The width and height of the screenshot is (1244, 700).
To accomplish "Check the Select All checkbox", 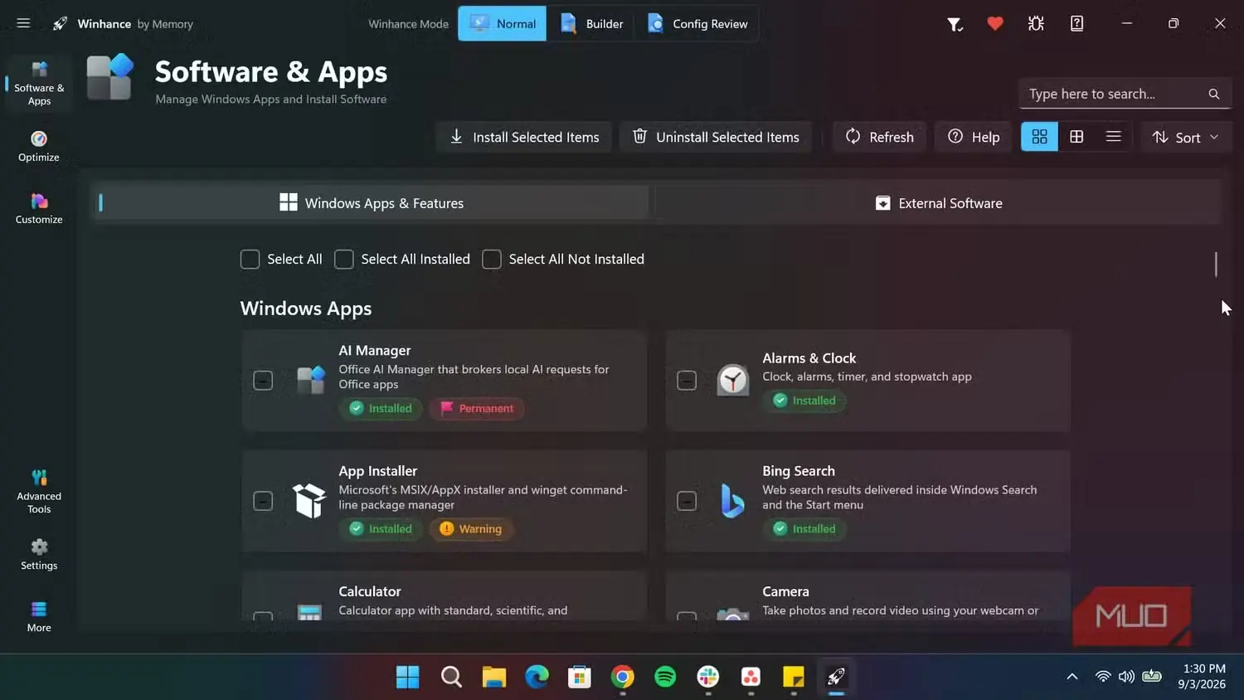I will 250,260.
